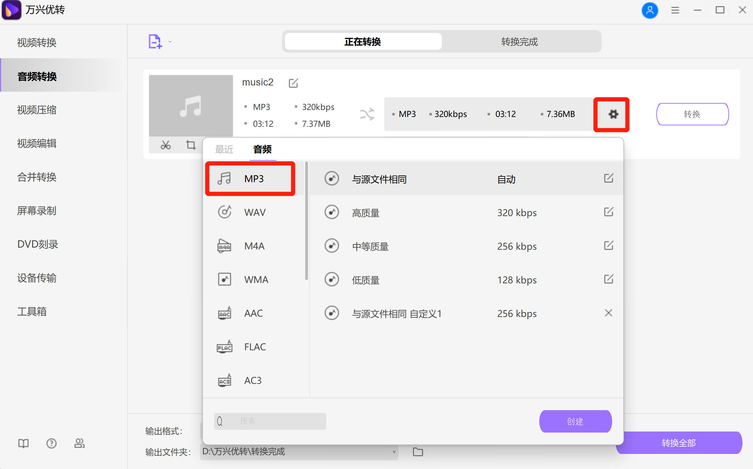Click the rename pencil icon next to music2
This screenshot has width=753, height=469.
293,83
